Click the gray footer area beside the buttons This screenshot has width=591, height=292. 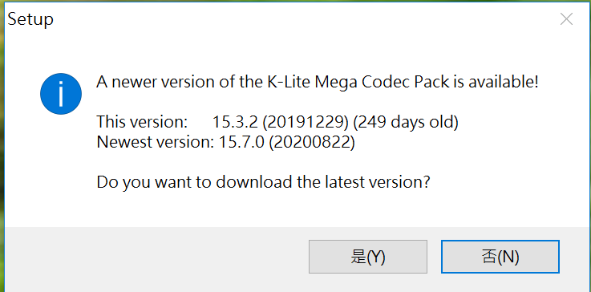coord(155,259)
